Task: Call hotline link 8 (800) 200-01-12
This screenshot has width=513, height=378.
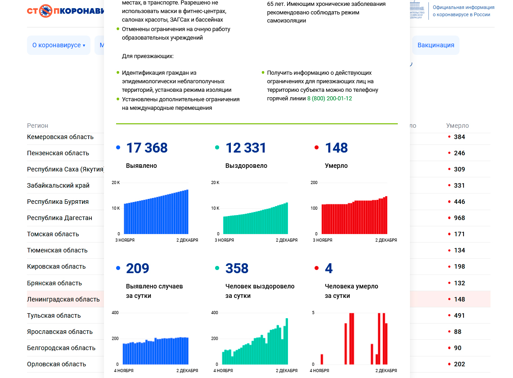Action: tap(329, 99)
